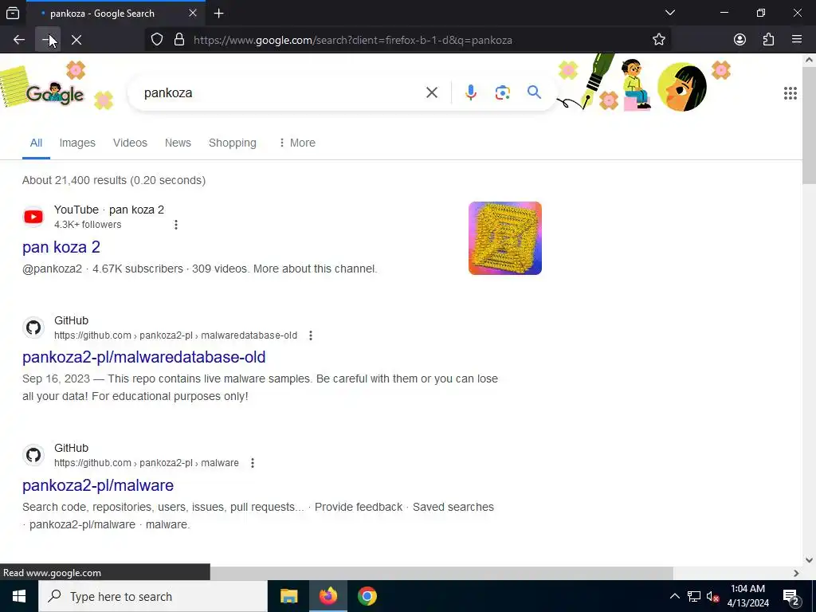Launch Chrome from the taskbar
Screen dimensions: 816x612
(367, 596)
